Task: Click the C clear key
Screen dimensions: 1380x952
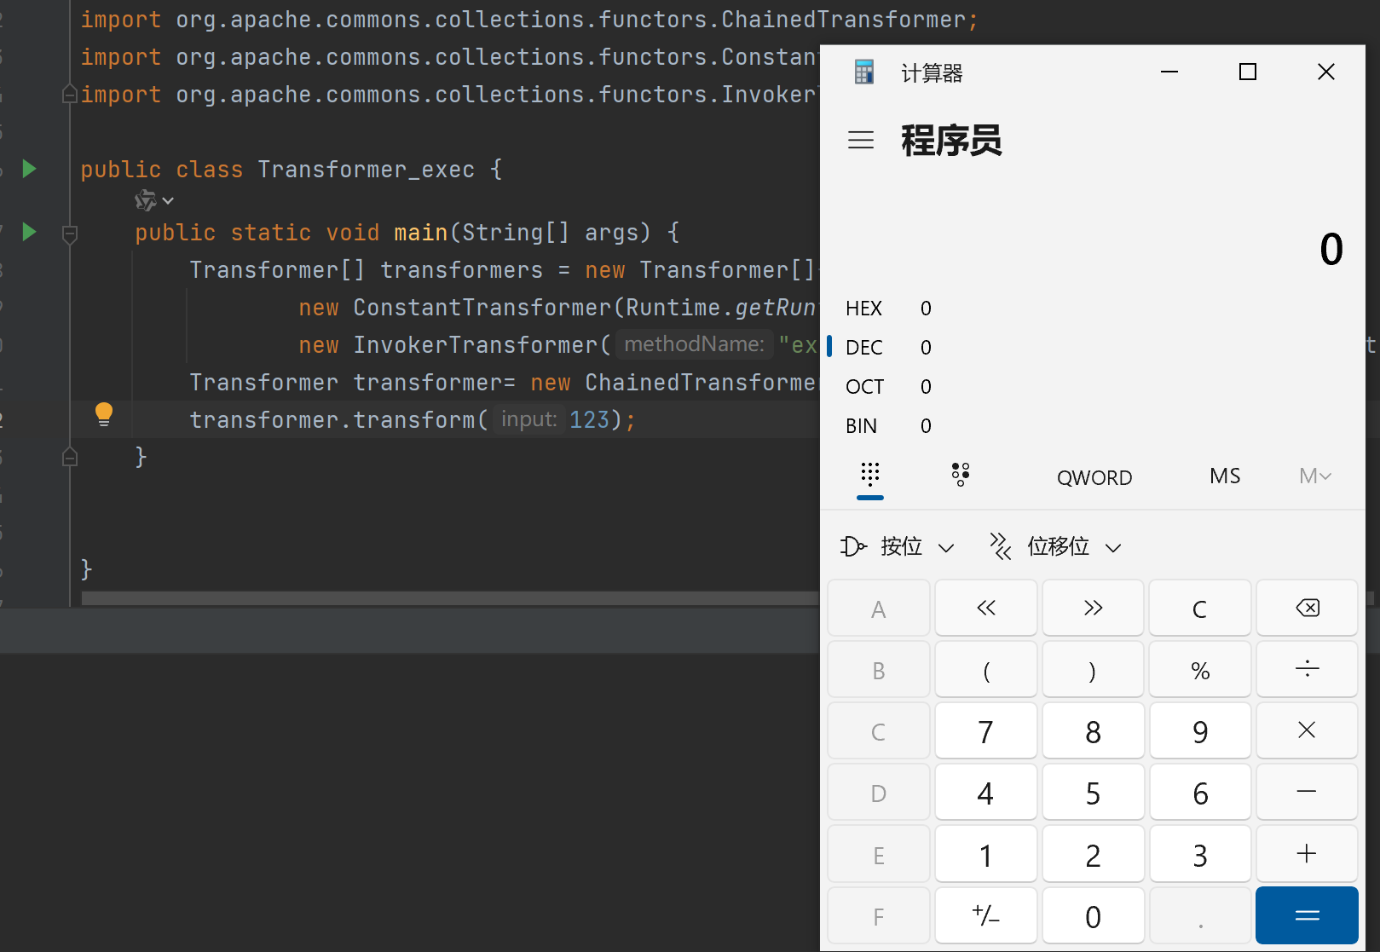Action: click(1200, 608)
